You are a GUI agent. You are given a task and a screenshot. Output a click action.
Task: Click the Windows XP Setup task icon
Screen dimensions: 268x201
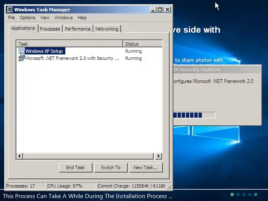tap(21, 51)
